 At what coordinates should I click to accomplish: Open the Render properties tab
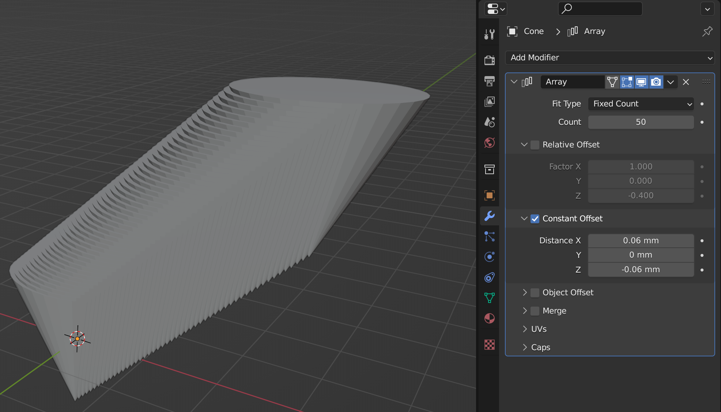point(489,60)
